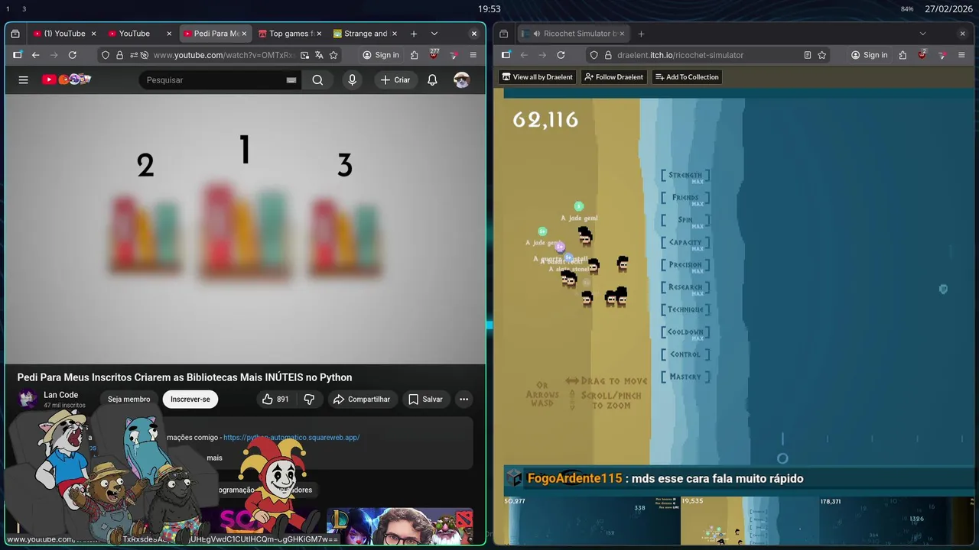This screenshot has width=979, height=550.
Task: Show site lock info for youtube.com
Action: click(120, 55)
